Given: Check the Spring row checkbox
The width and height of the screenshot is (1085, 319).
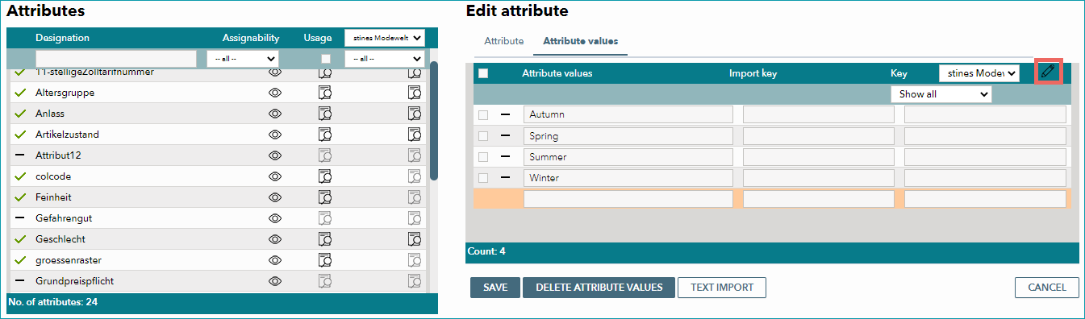Looking at the screenshot, I should tap(483, 136).
